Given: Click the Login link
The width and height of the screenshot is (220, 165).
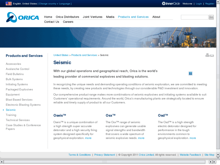Looking at the screenshot, I should pyautogui.click(x=199, y=4).
